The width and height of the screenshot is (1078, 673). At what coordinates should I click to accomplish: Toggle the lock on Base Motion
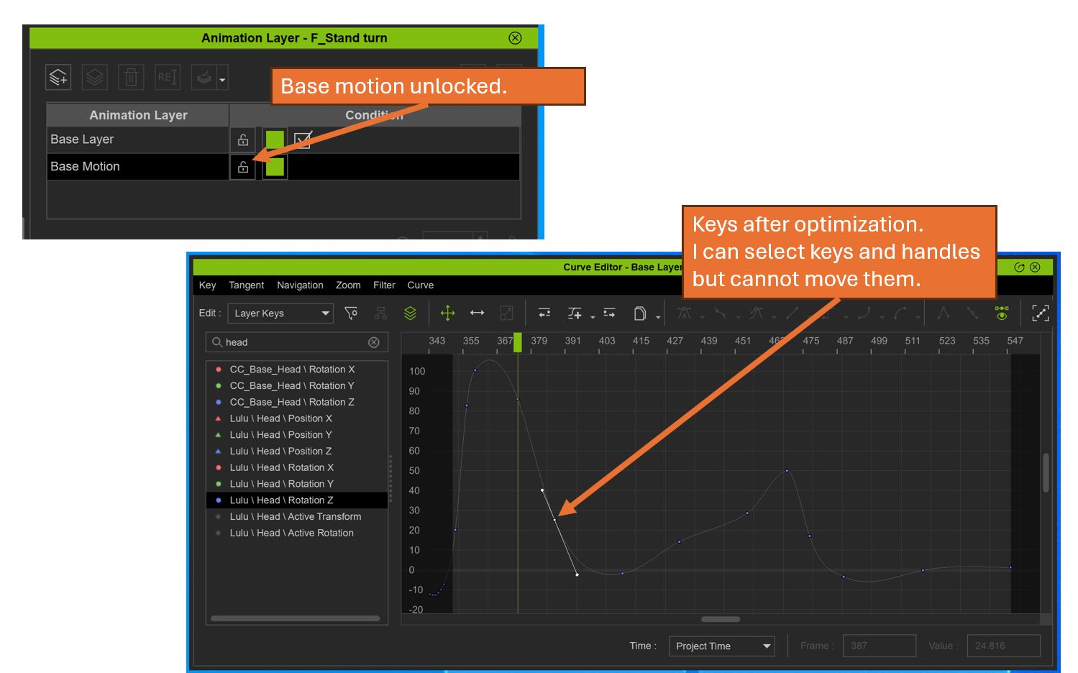pos(243,167)
